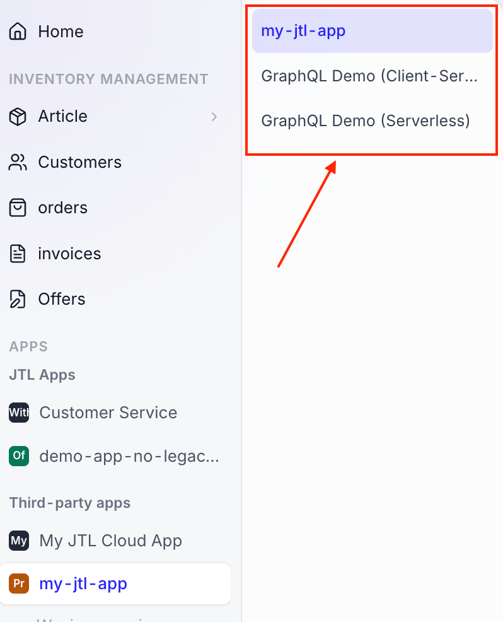Viewport: 503px width, 622px height.
Task: Click the invoices document icon
Action: pyautogui.click(x=18, y=254)
